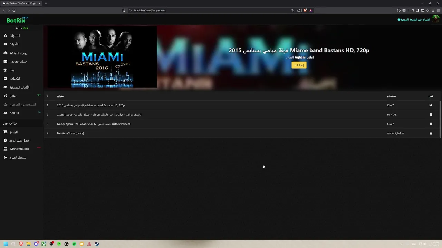442x248 pixels.
Task: Open تفاعل interaction section
Action: pyautogui.click(x=13, y=96)
